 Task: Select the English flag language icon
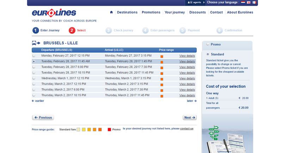point(248,2)
